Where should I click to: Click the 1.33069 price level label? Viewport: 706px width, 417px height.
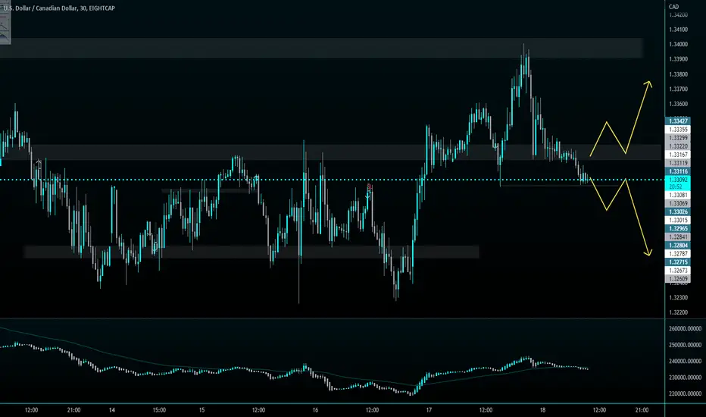click(x=678, y=204)
